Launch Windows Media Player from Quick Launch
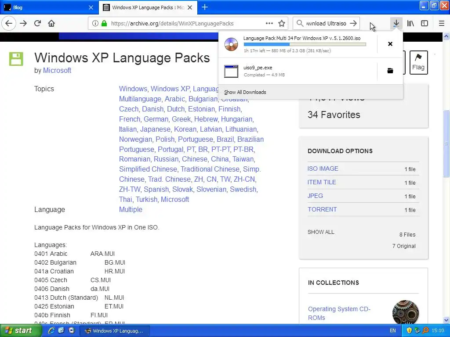 tap(72, 330)
